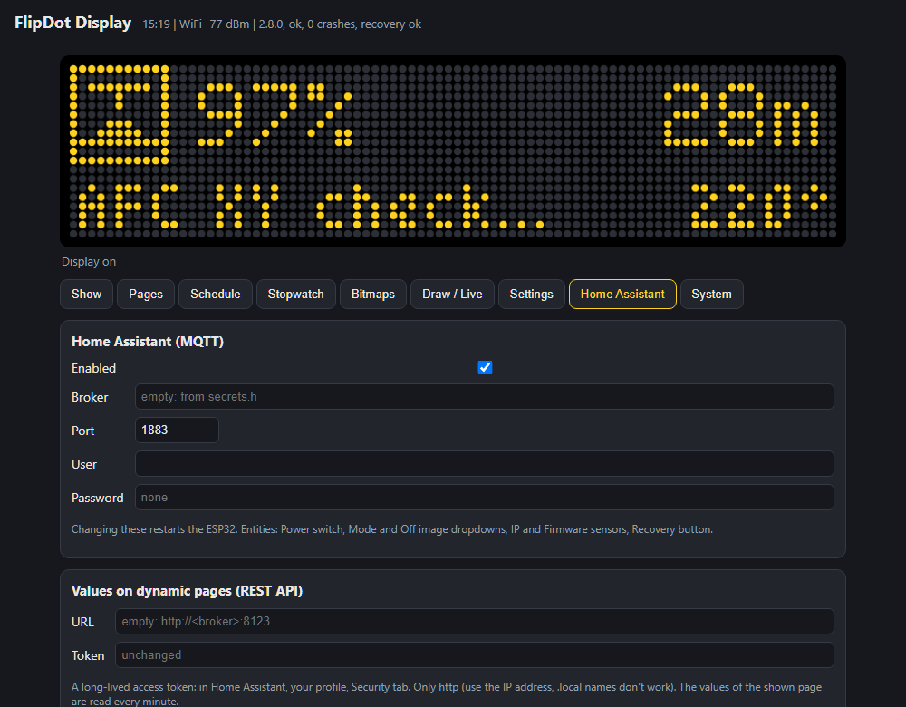Open the Schedule tab
This screenshot has width=906, height=707.
(216, 295)
